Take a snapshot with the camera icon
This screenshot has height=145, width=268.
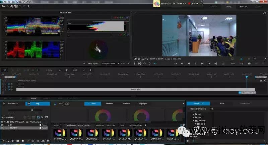point(249,63)
